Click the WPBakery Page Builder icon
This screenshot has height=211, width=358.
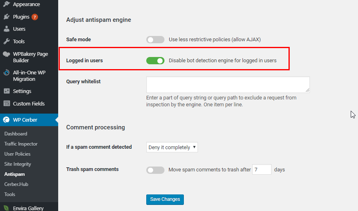coord(6,54)
